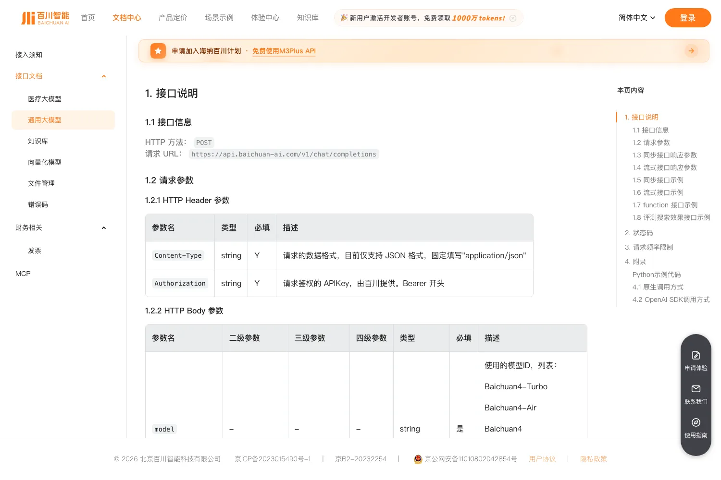Select 向量化模型 in the sidebar

point(45,162)
